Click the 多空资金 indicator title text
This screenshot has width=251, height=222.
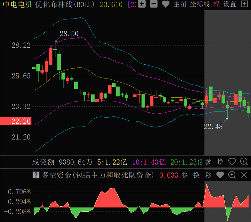(98, 175)
